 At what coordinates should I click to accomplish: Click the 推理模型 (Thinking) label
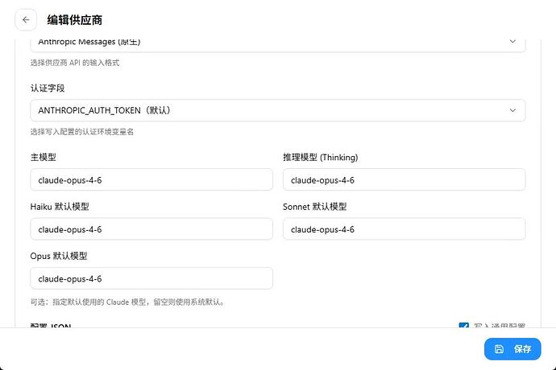pos(321,157)
